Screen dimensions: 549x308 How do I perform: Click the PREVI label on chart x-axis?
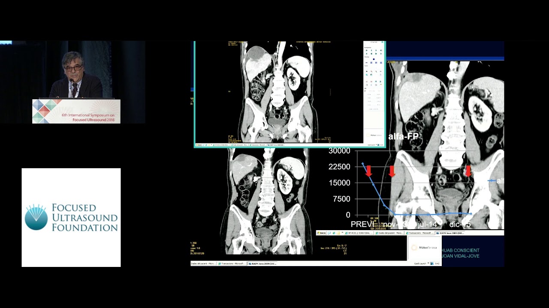(x=362, y=224)
